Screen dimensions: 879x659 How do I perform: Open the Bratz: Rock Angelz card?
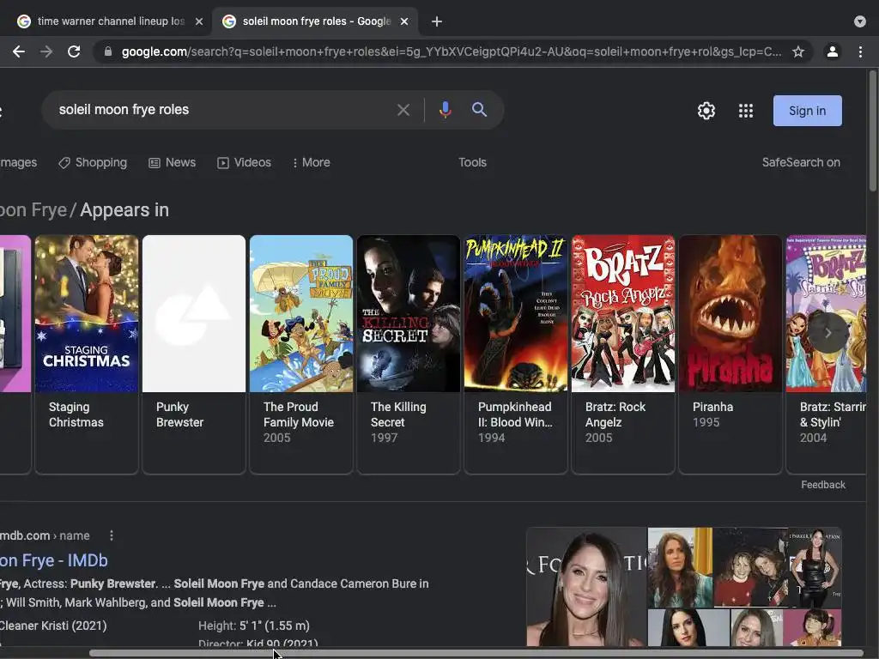tap(623, 354)
